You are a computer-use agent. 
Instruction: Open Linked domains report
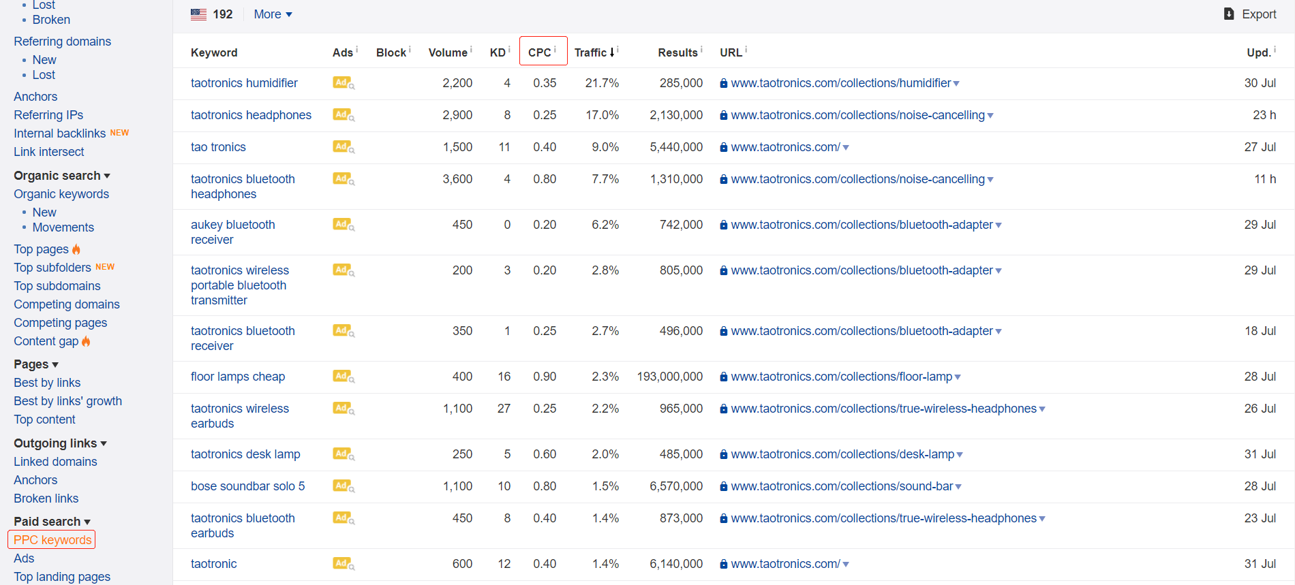pyautogui.click(x=55, y=462)
